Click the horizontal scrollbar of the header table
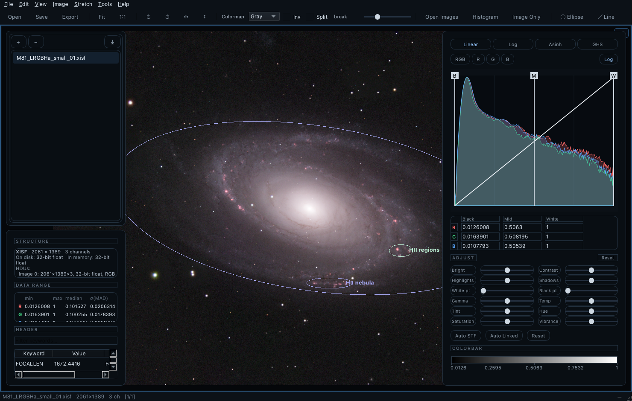632x401 pixels. tap(62, 375)
